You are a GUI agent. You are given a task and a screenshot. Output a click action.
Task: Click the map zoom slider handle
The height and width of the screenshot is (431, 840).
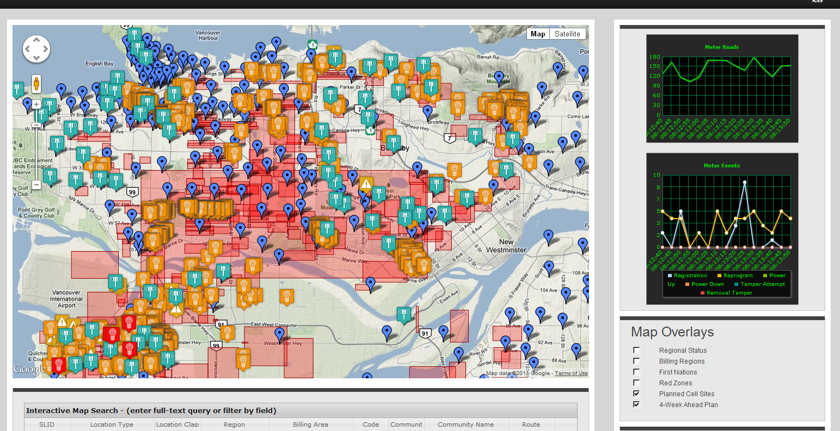pyautogui.click(x=36, y=126)
